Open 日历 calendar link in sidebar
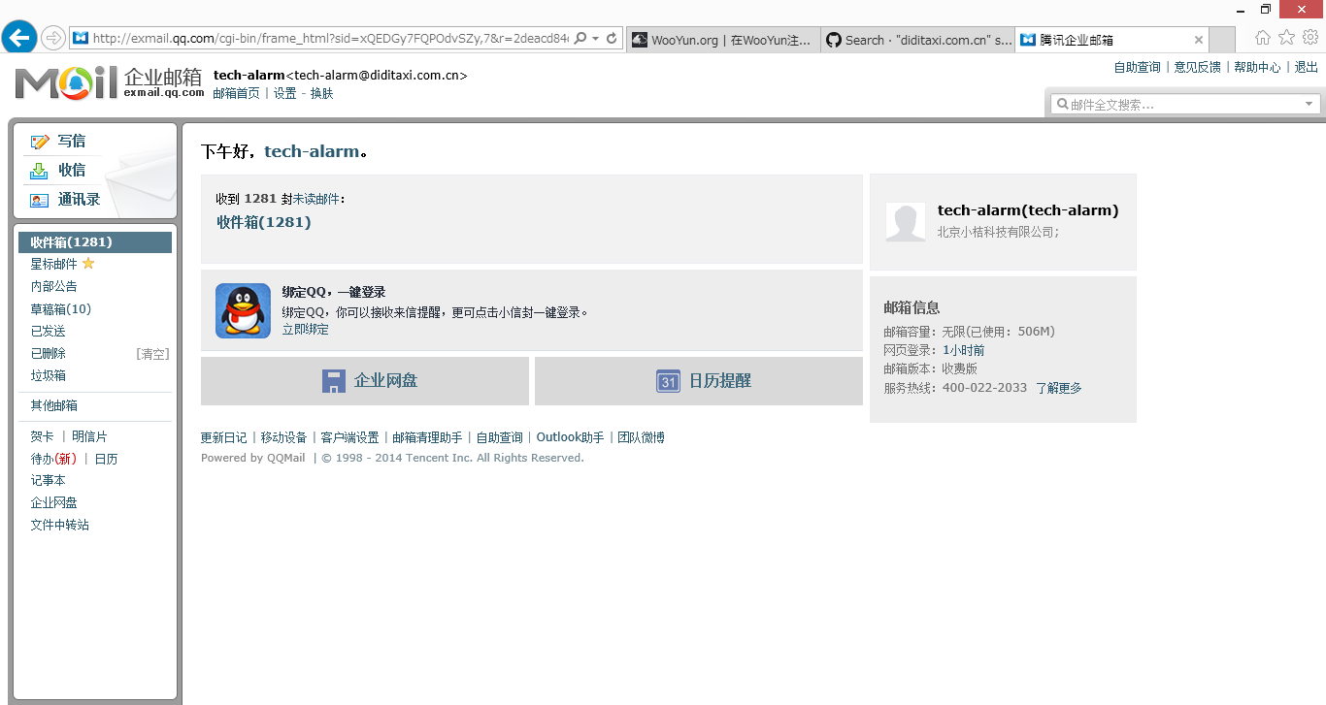 [106, 459]
